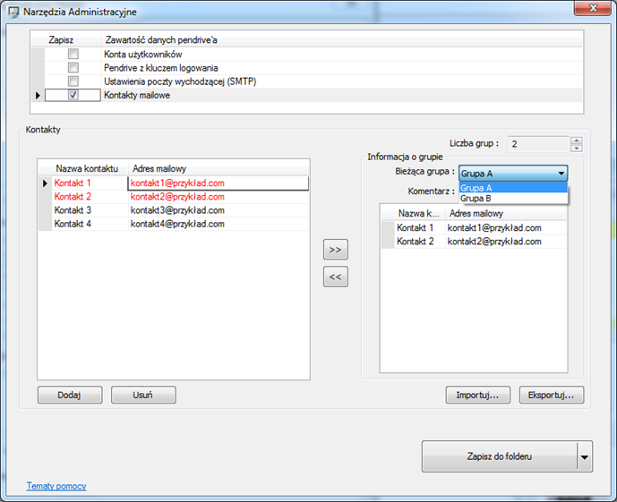The image size is (617, 502).
Task: Select Kontakt 2 in the group list
Action: (416, 242)
